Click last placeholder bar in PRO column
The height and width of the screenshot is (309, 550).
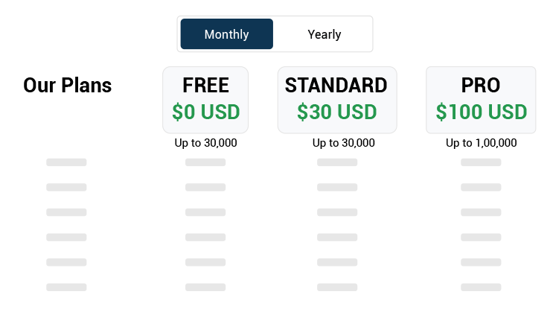(481, 287)
